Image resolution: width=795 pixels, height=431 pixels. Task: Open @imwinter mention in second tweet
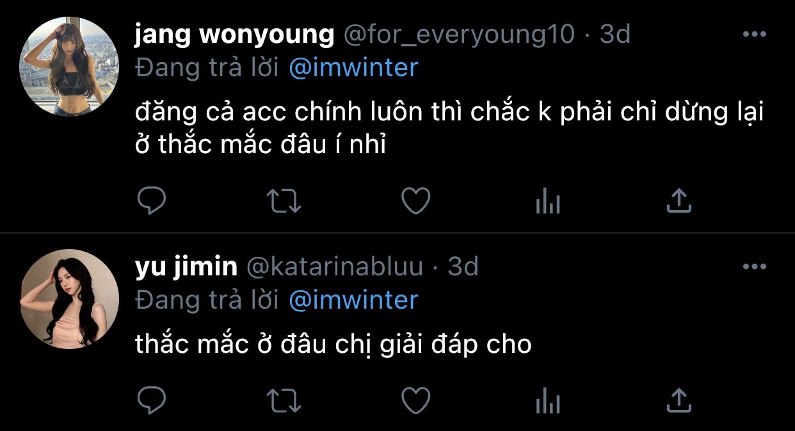[353, 299]
